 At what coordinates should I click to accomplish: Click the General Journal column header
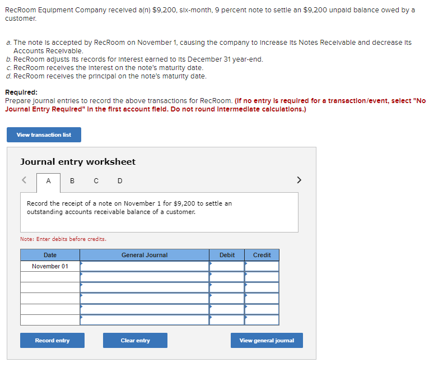(x=144, y=255)
